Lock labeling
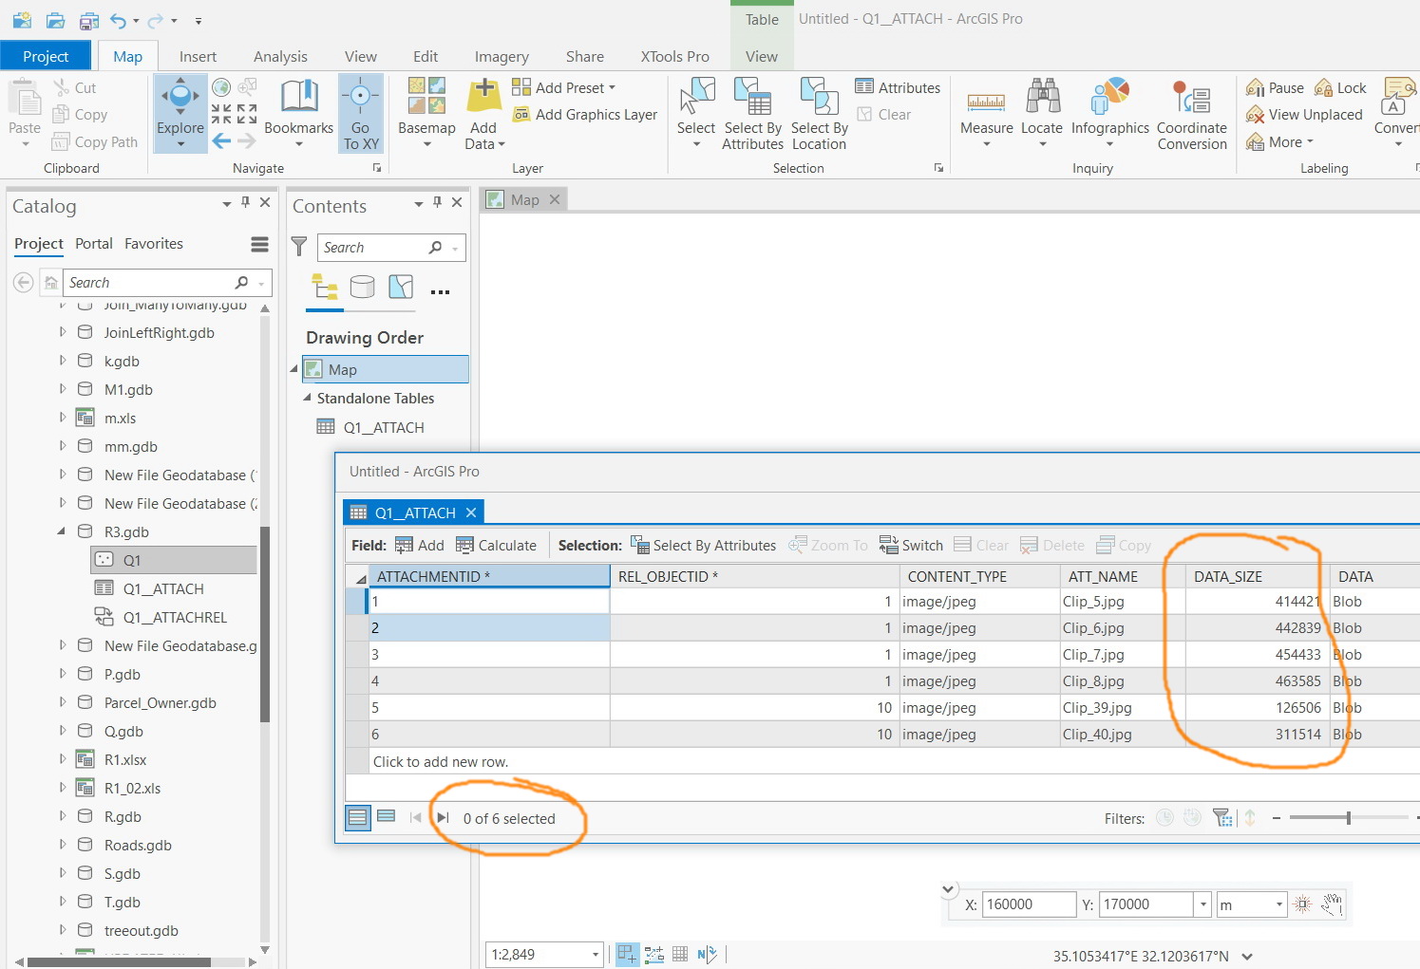The width and height of the screenshot is (1420, 969). (1341, 86)
